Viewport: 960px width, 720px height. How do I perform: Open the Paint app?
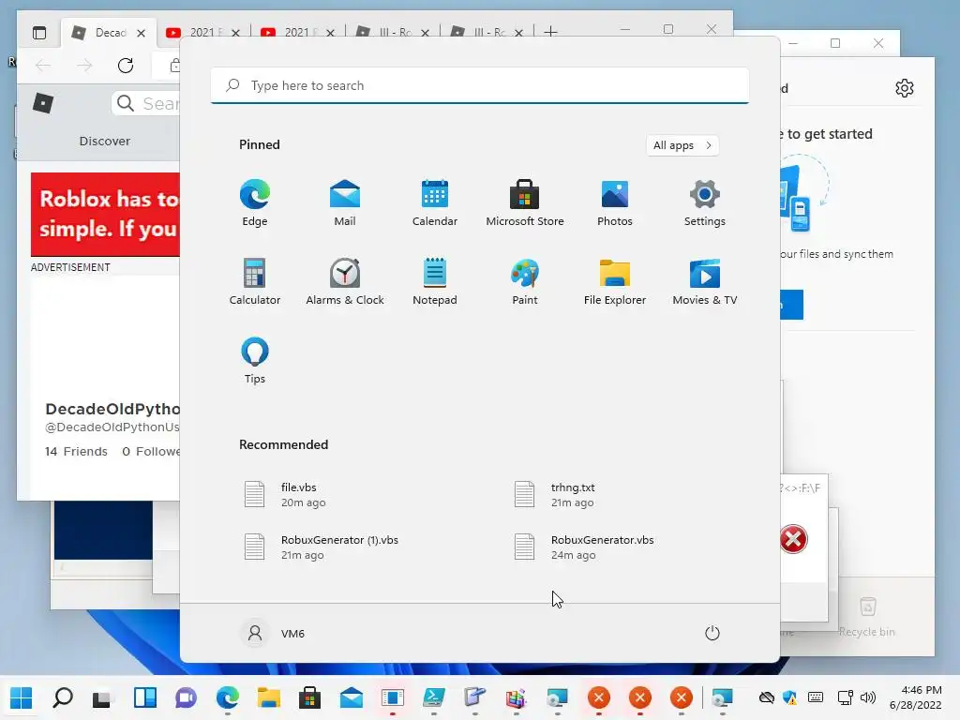coord(525,281)
